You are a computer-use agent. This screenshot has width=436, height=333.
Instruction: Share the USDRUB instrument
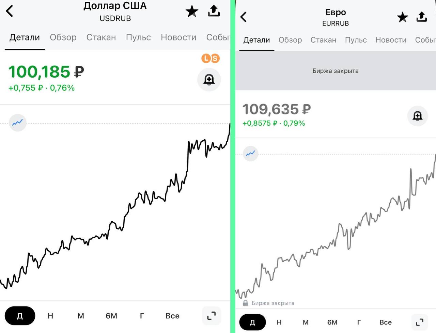[x=214, y=11]
